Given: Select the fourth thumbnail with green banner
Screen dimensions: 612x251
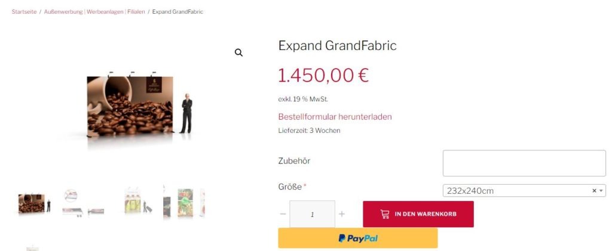Looking at the screenshot, I should pos(184,202).
